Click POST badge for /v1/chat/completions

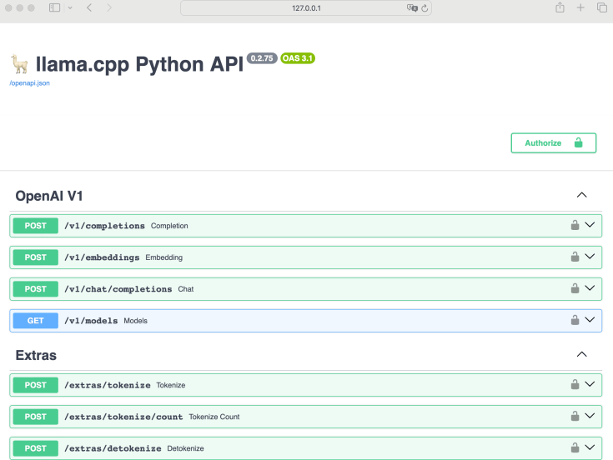point(36,289)
